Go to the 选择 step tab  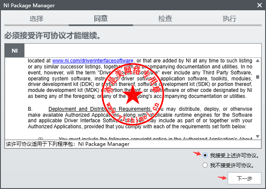36,19
